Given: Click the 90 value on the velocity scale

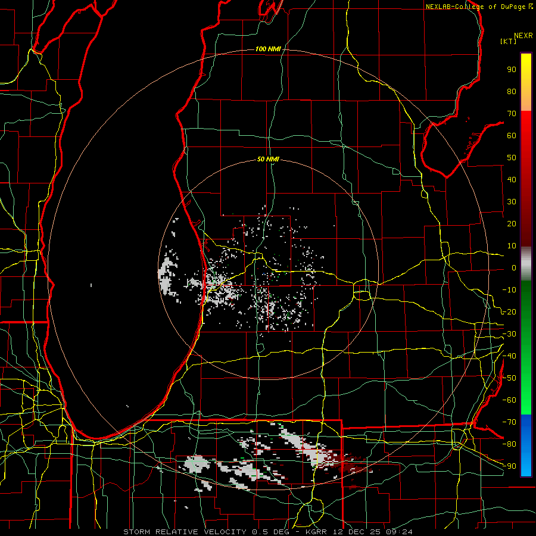Looking at the screenshot, I should tap(512, 70).
